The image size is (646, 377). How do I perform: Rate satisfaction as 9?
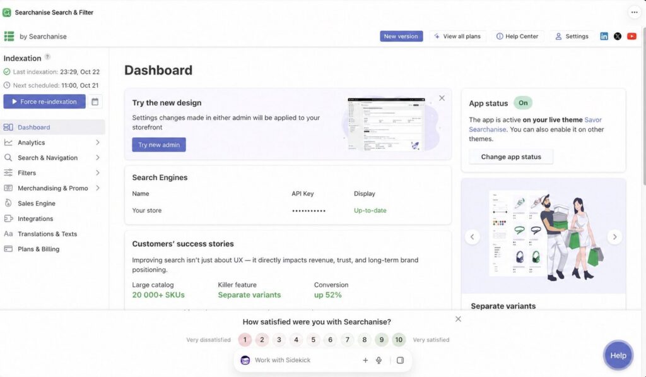[x=382, y=340]
